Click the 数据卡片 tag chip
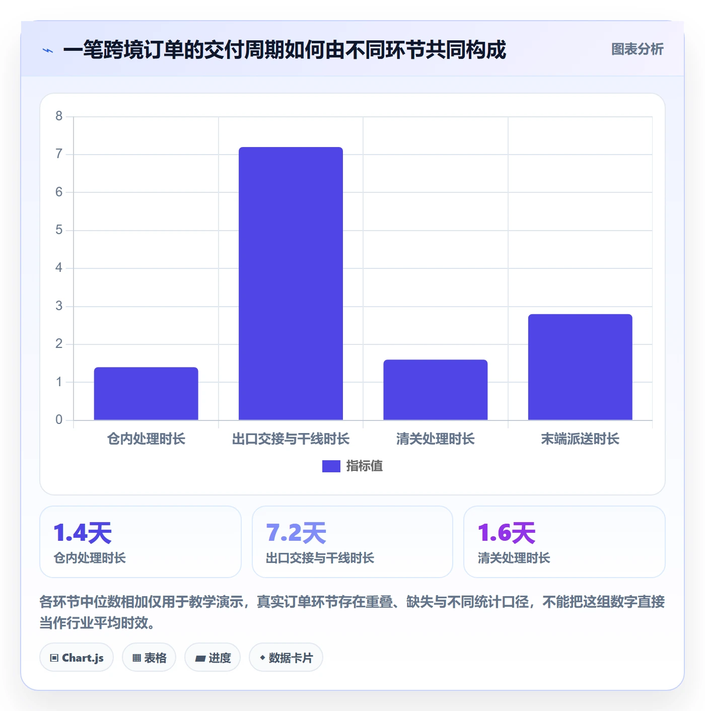The image size is (705, 711). pos(286,658)
